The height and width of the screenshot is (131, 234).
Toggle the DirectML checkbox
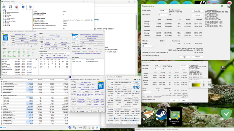click(x=135, y=118)
